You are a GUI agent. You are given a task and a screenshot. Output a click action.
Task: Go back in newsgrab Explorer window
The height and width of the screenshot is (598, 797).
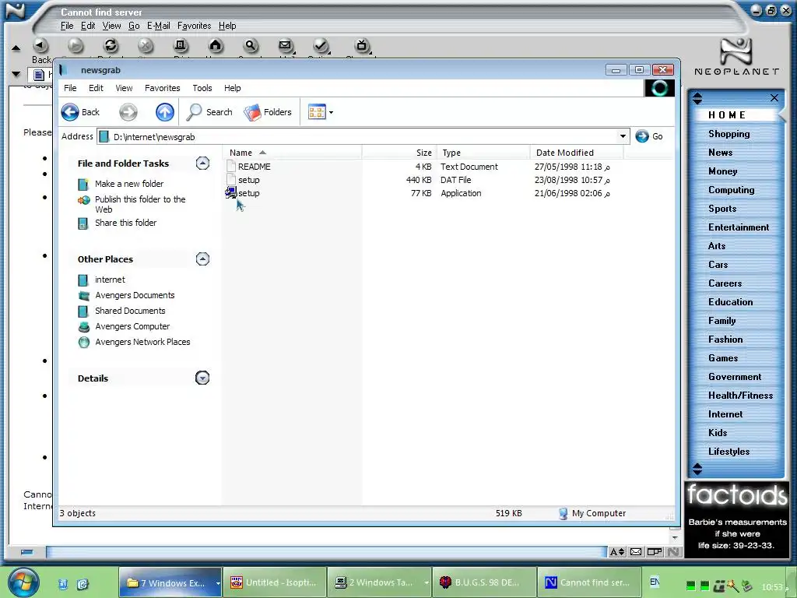tap(81, 112)
